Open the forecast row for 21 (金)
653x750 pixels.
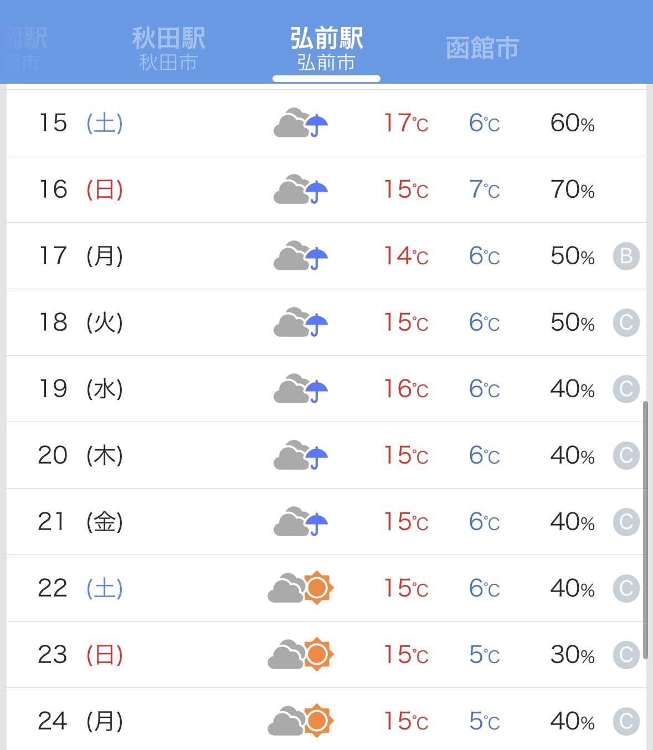[x=326, y=522]
